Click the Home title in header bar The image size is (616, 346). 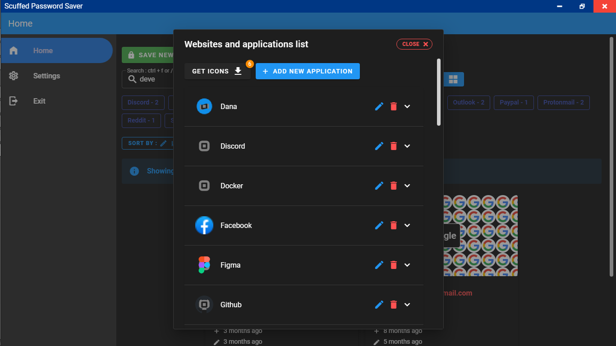pyautogui.click(x=20, y=23)
